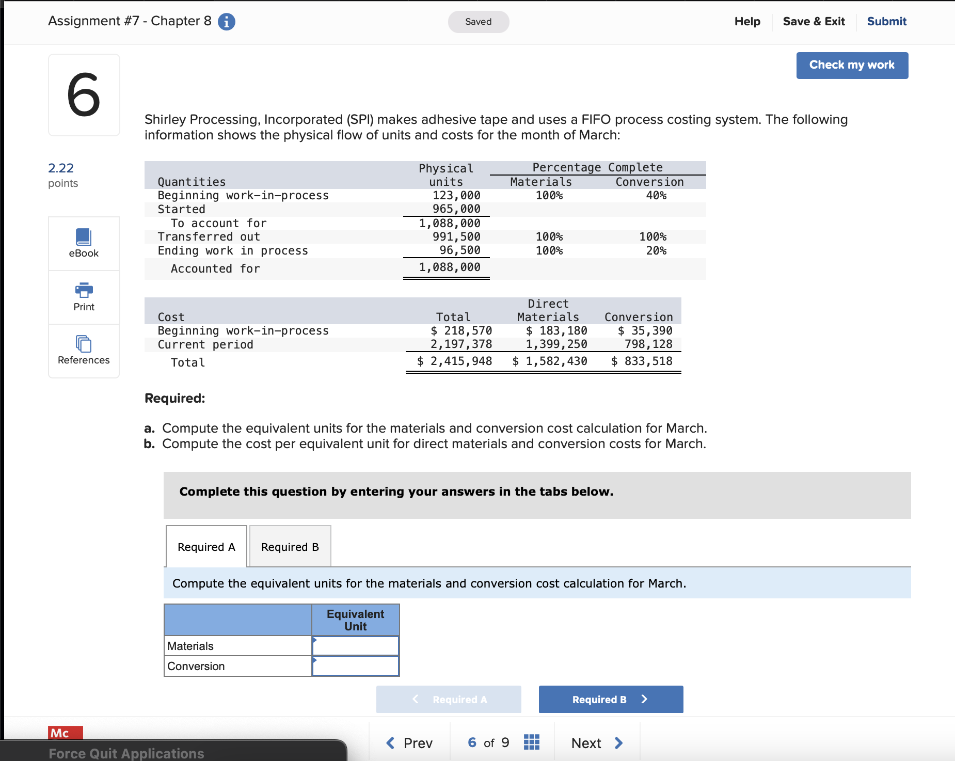Click the 'Equivalent Unit' column header

pos(356,620)
